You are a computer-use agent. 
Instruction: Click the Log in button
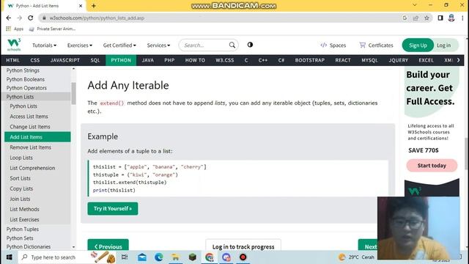445,45
